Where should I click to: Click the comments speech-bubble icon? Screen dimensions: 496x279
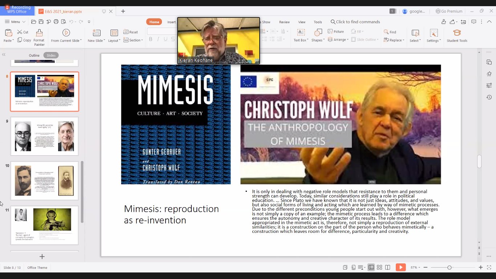473,22
